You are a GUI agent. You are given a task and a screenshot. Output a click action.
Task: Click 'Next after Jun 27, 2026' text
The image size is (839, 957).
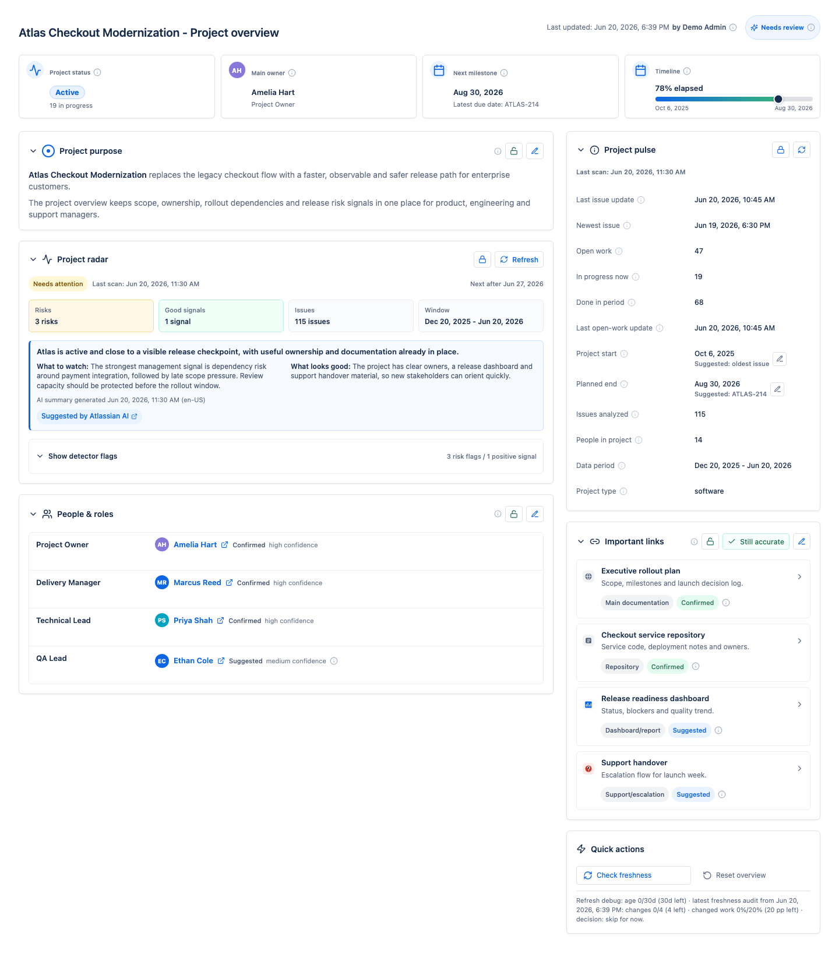pyautogui.click(x=507, y=284)
